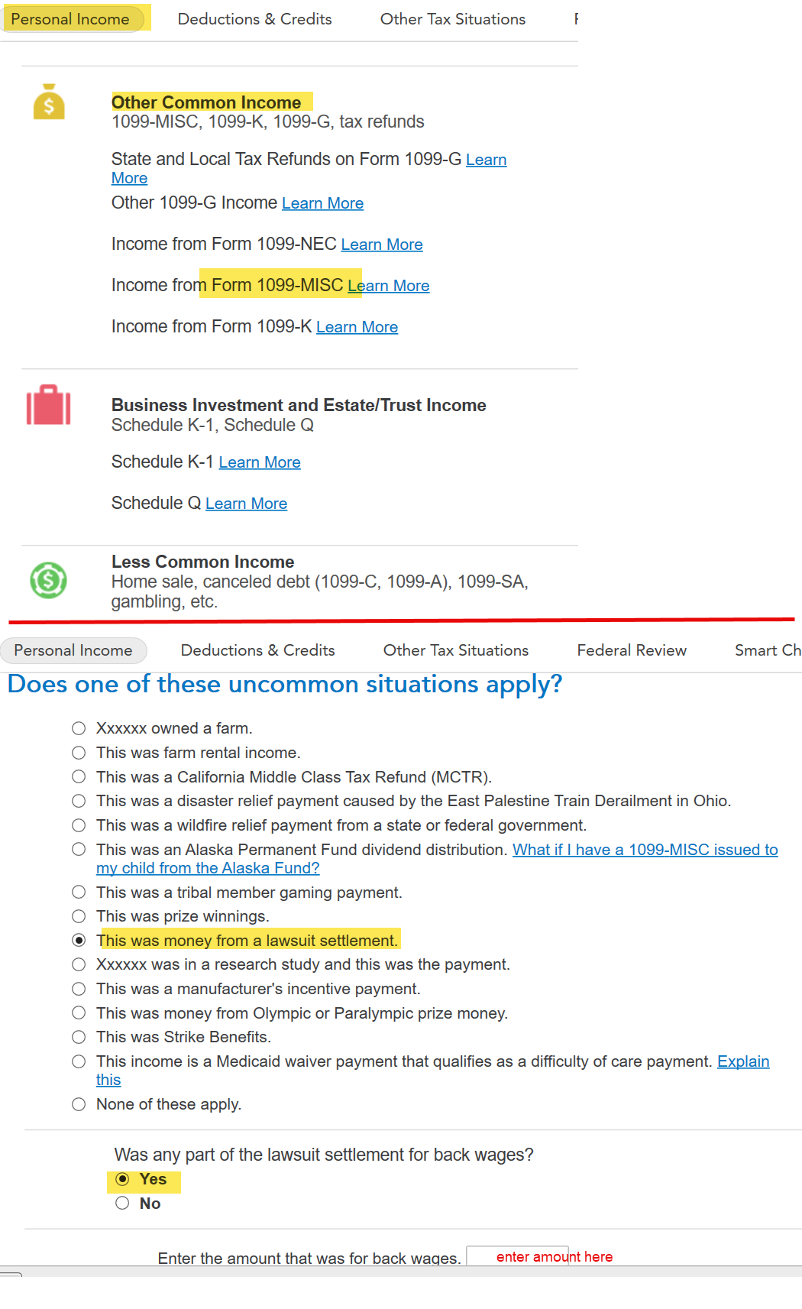Select 'Xxxxxx owned a farm' radio option
The width and height of the screenshot is (802, 1309).
[79, 728]
